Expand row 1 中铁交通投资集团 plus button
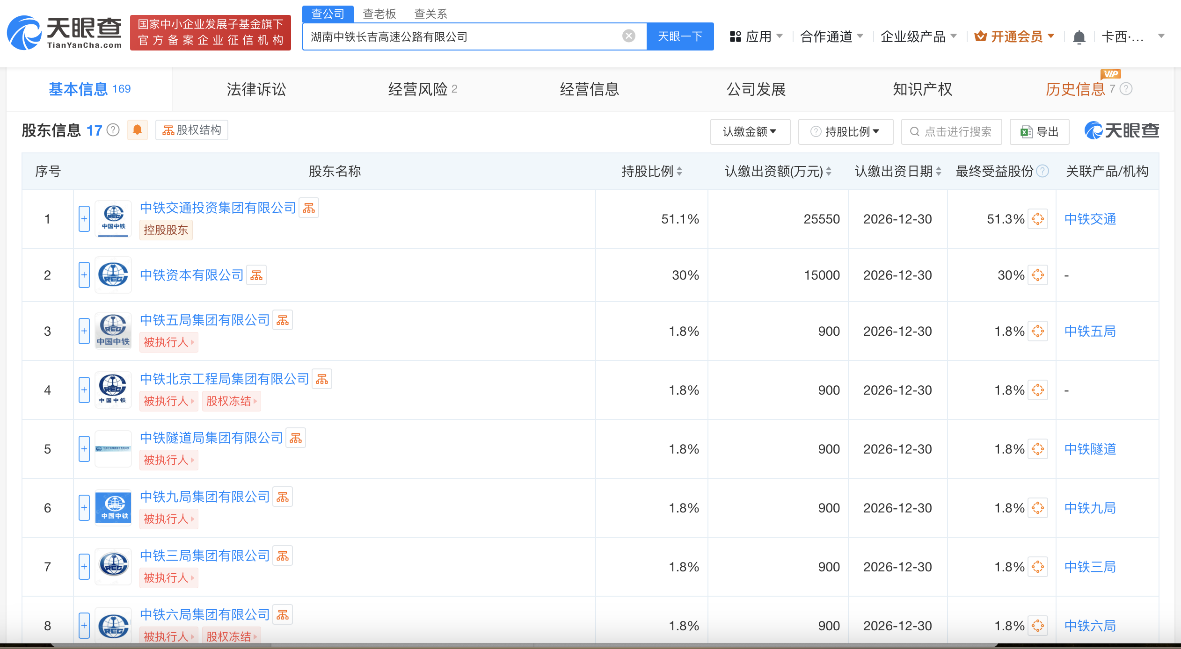Screen dimensions: 1181x649 tap(84, 219)
